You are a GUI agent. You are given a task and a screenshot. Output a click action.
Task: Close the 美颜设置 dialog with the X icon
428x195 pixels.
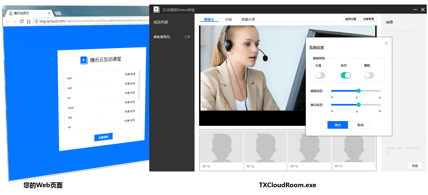(x=386, y=43)
